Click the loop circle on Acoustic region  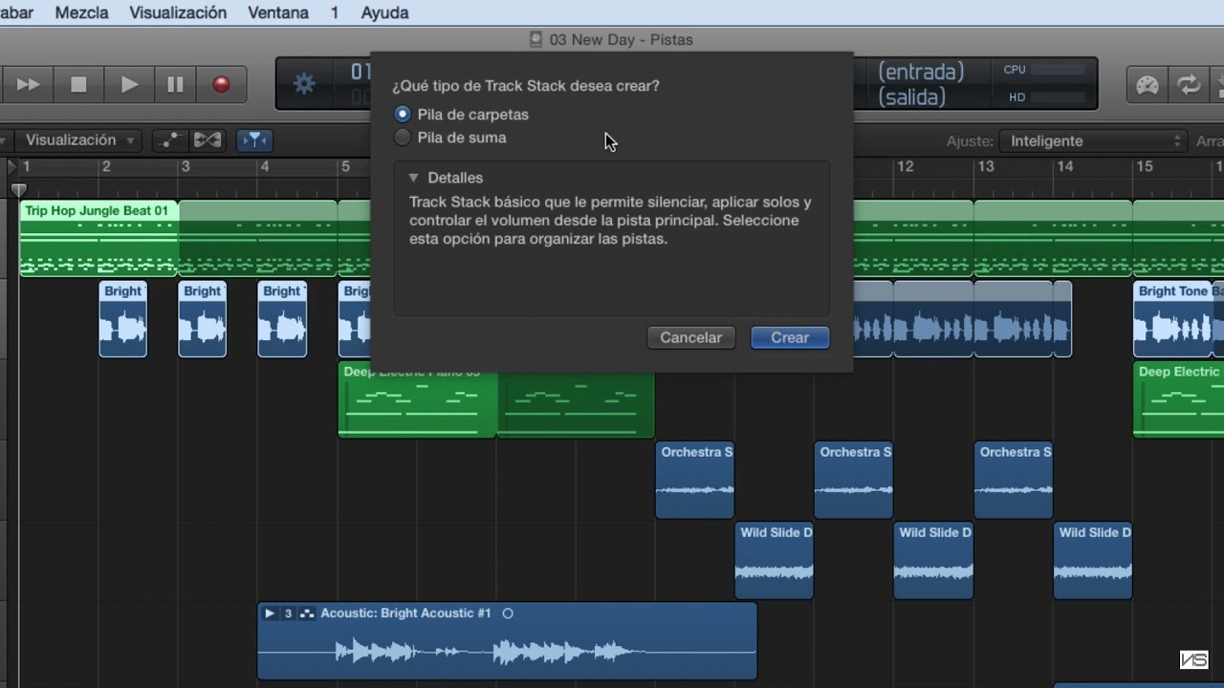pos(508,613)
